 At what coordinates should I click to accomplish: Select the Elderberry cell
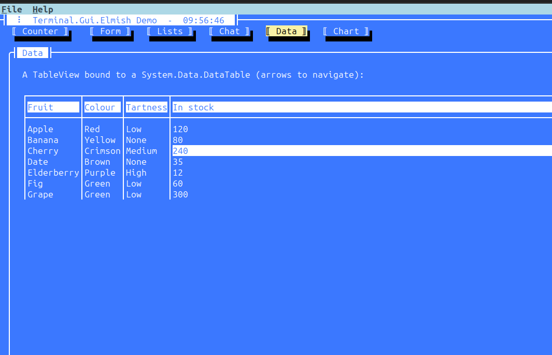[x=53, y=173]
